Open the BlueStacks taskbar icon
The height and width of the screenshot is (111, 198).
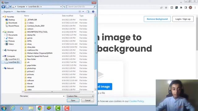click(49, 108)
